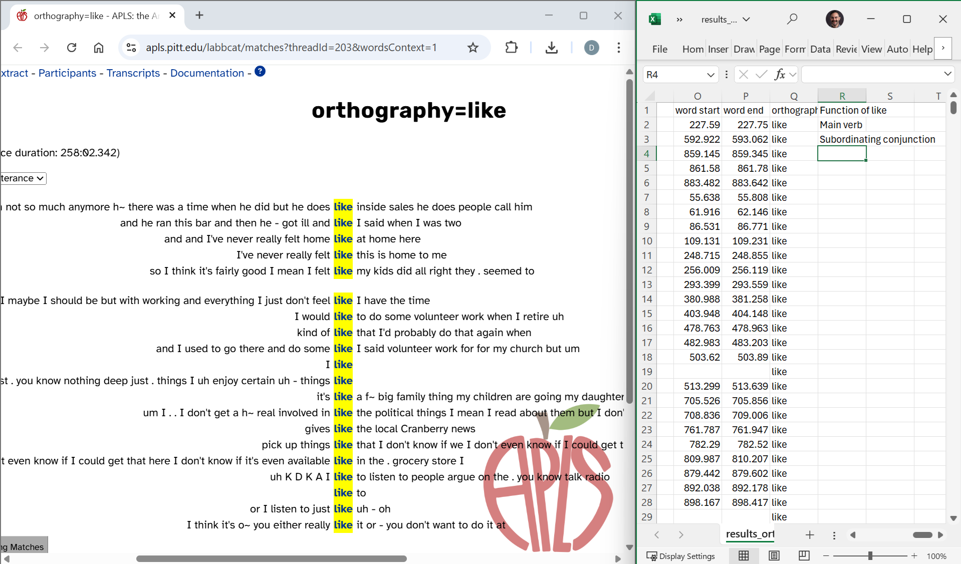Switch to Page Break Preview view
Screen dimensions: 961x564
[x=804, y=555]
